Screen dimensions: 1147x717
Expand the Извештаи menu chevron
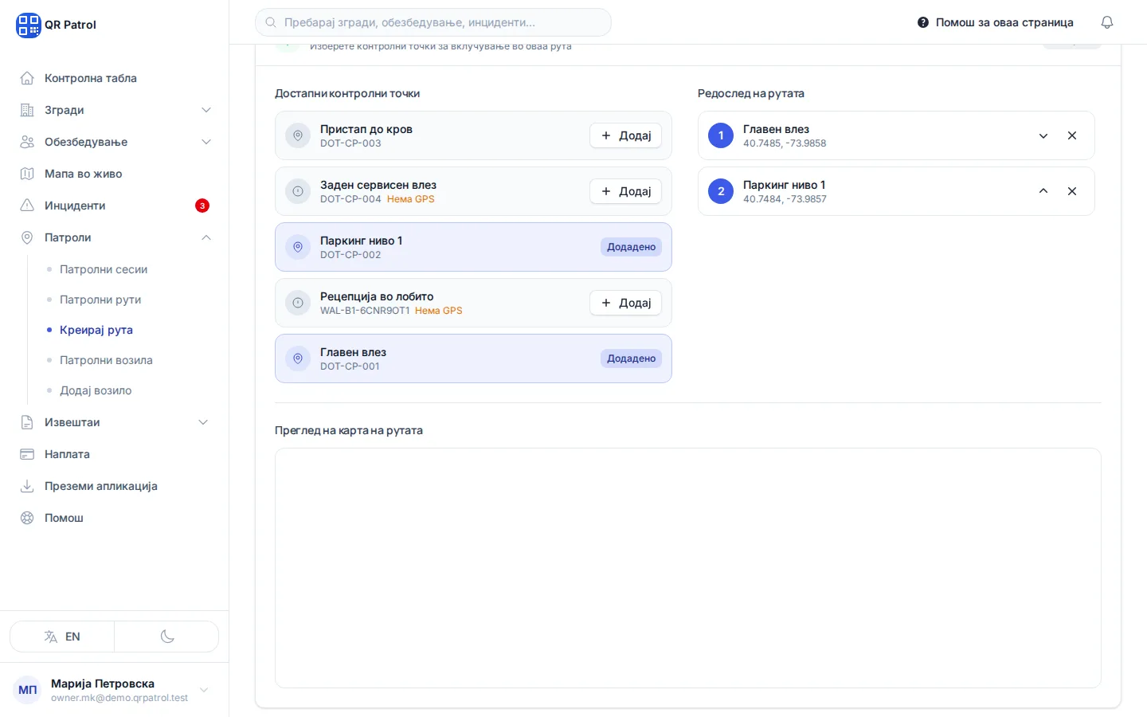(203, 422)
